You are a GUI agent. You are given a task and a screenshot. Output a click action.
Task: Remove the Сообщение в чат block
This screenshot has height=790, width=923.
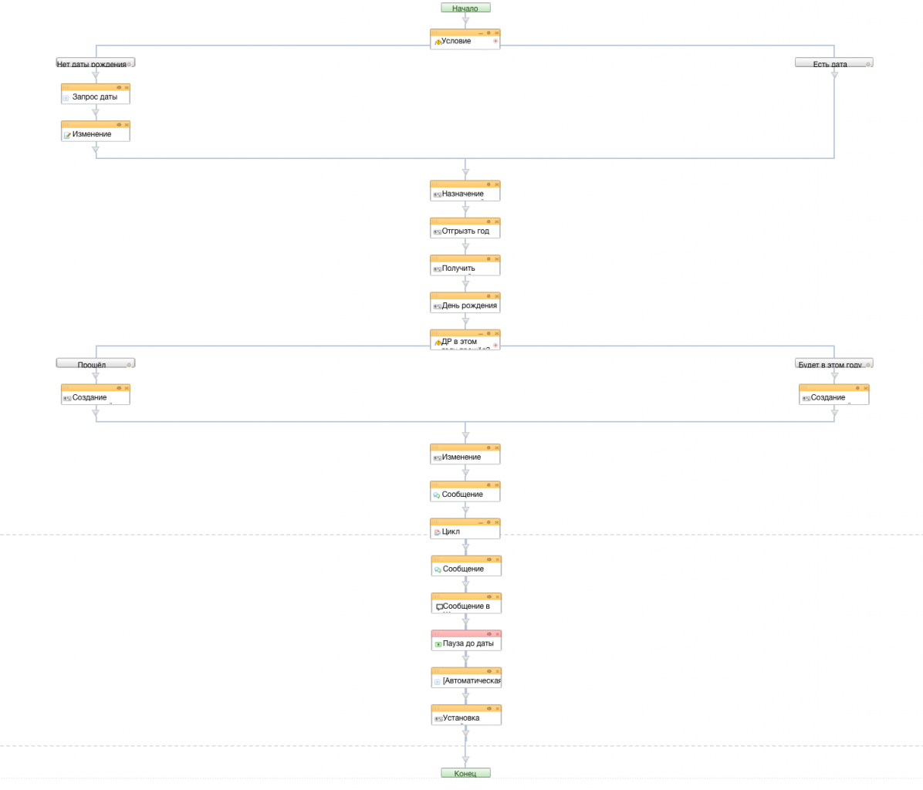pyautogui.click(x=498, y=597)
